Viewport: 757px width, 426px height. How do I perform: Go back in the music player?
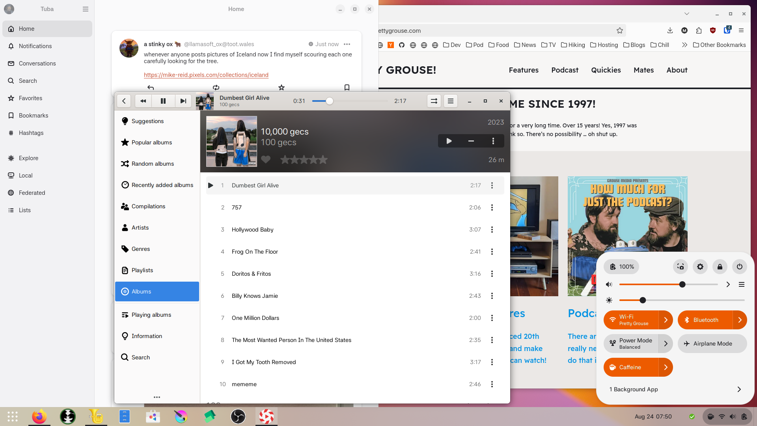pos(124,101)
